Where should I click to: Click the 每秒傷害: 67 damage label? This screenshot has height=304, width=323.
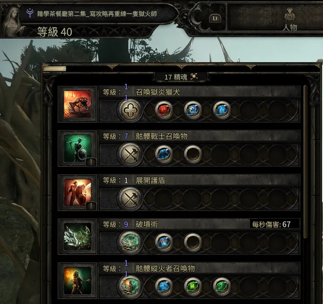pyautogui.click(x=271, y=224)
